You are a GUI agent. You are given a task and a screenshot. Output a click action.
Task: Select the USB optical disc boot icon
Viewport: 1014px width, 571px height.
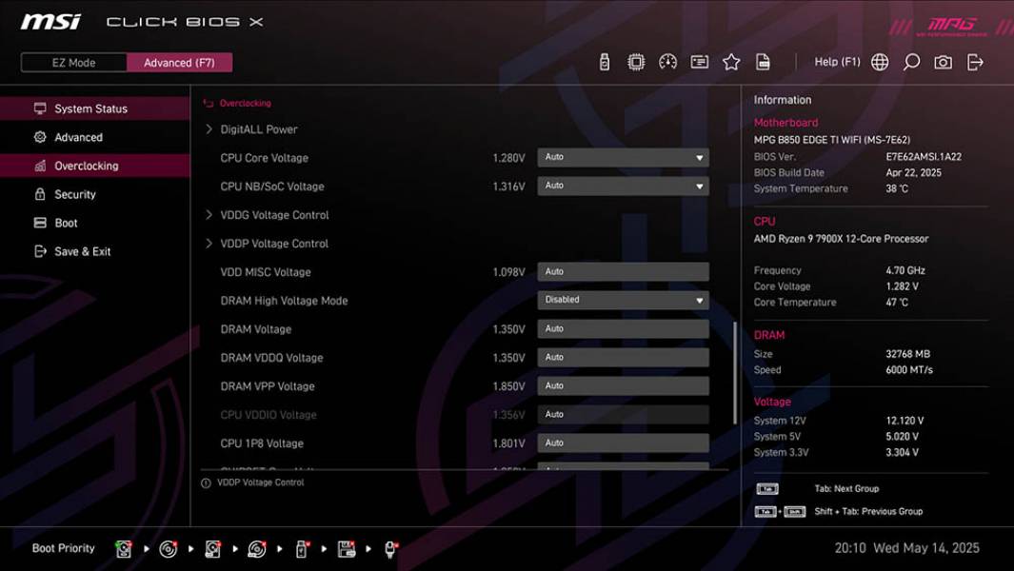(257, 548)
